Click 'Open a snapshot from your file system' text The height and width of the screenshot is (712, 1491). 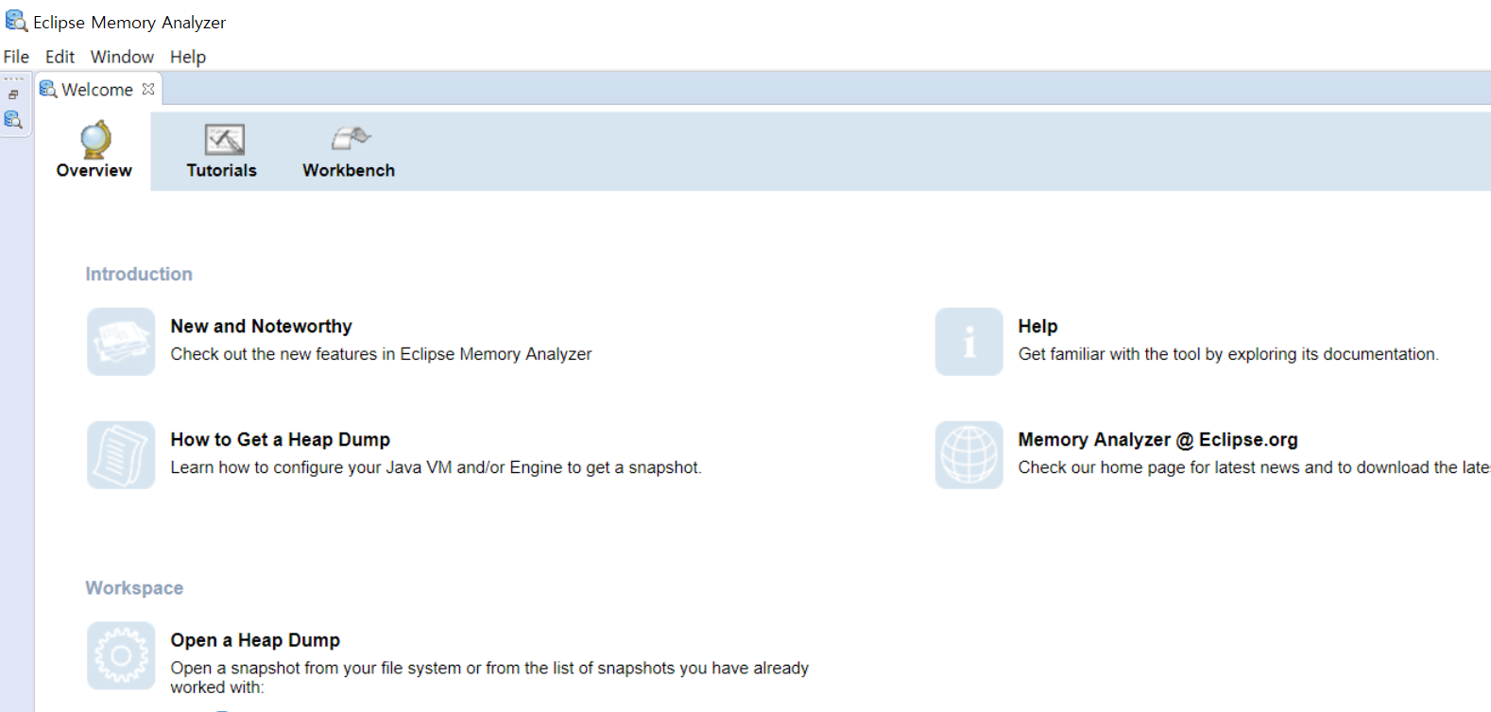tap(489, 677)
